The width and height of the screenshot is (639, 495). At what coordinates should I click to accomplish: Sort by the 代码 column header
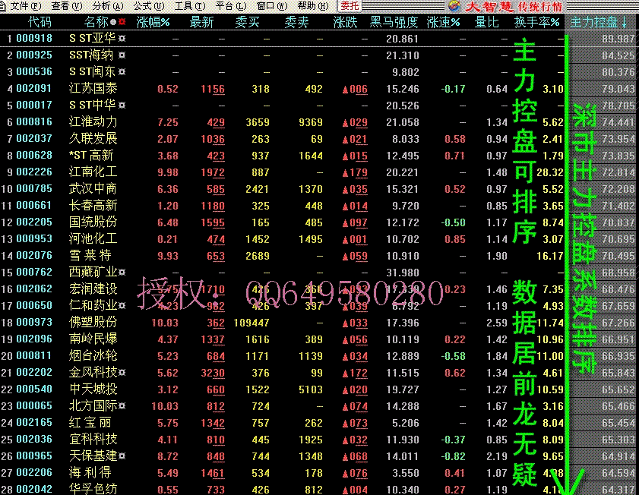(40, 22)
